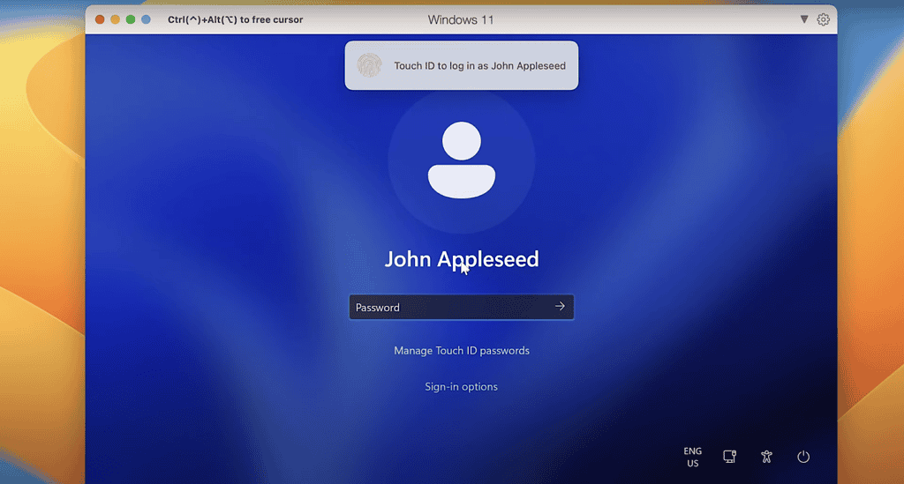Open the network status icon
904x484 pixels.
point(729,457)
